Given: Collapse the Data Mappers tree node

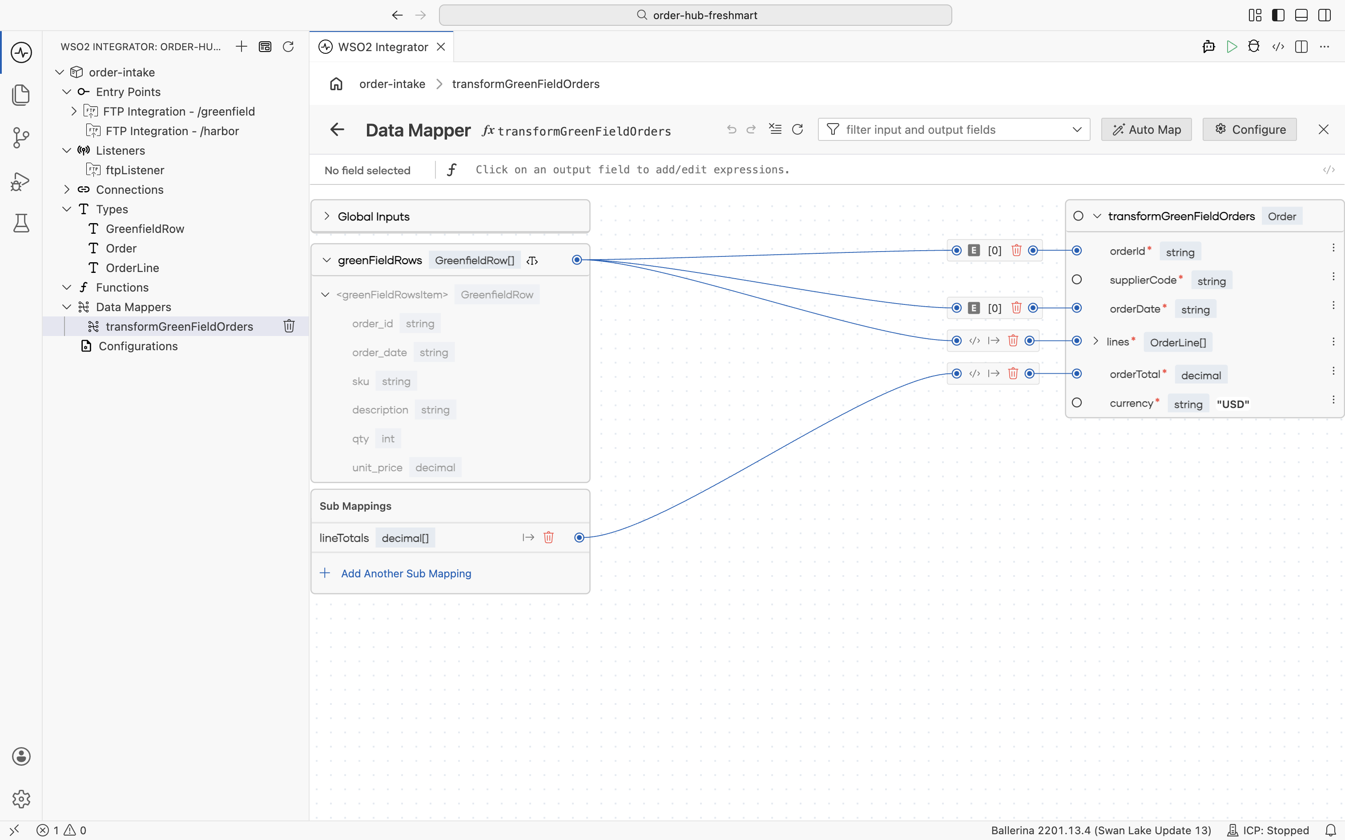Looking at the screenshot, I should pos(67,307).
